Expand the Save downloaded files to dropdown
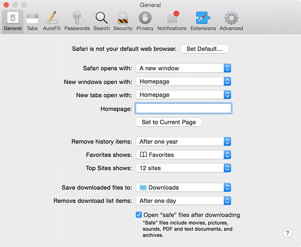The image size is (301, 247). click(183, 187)
